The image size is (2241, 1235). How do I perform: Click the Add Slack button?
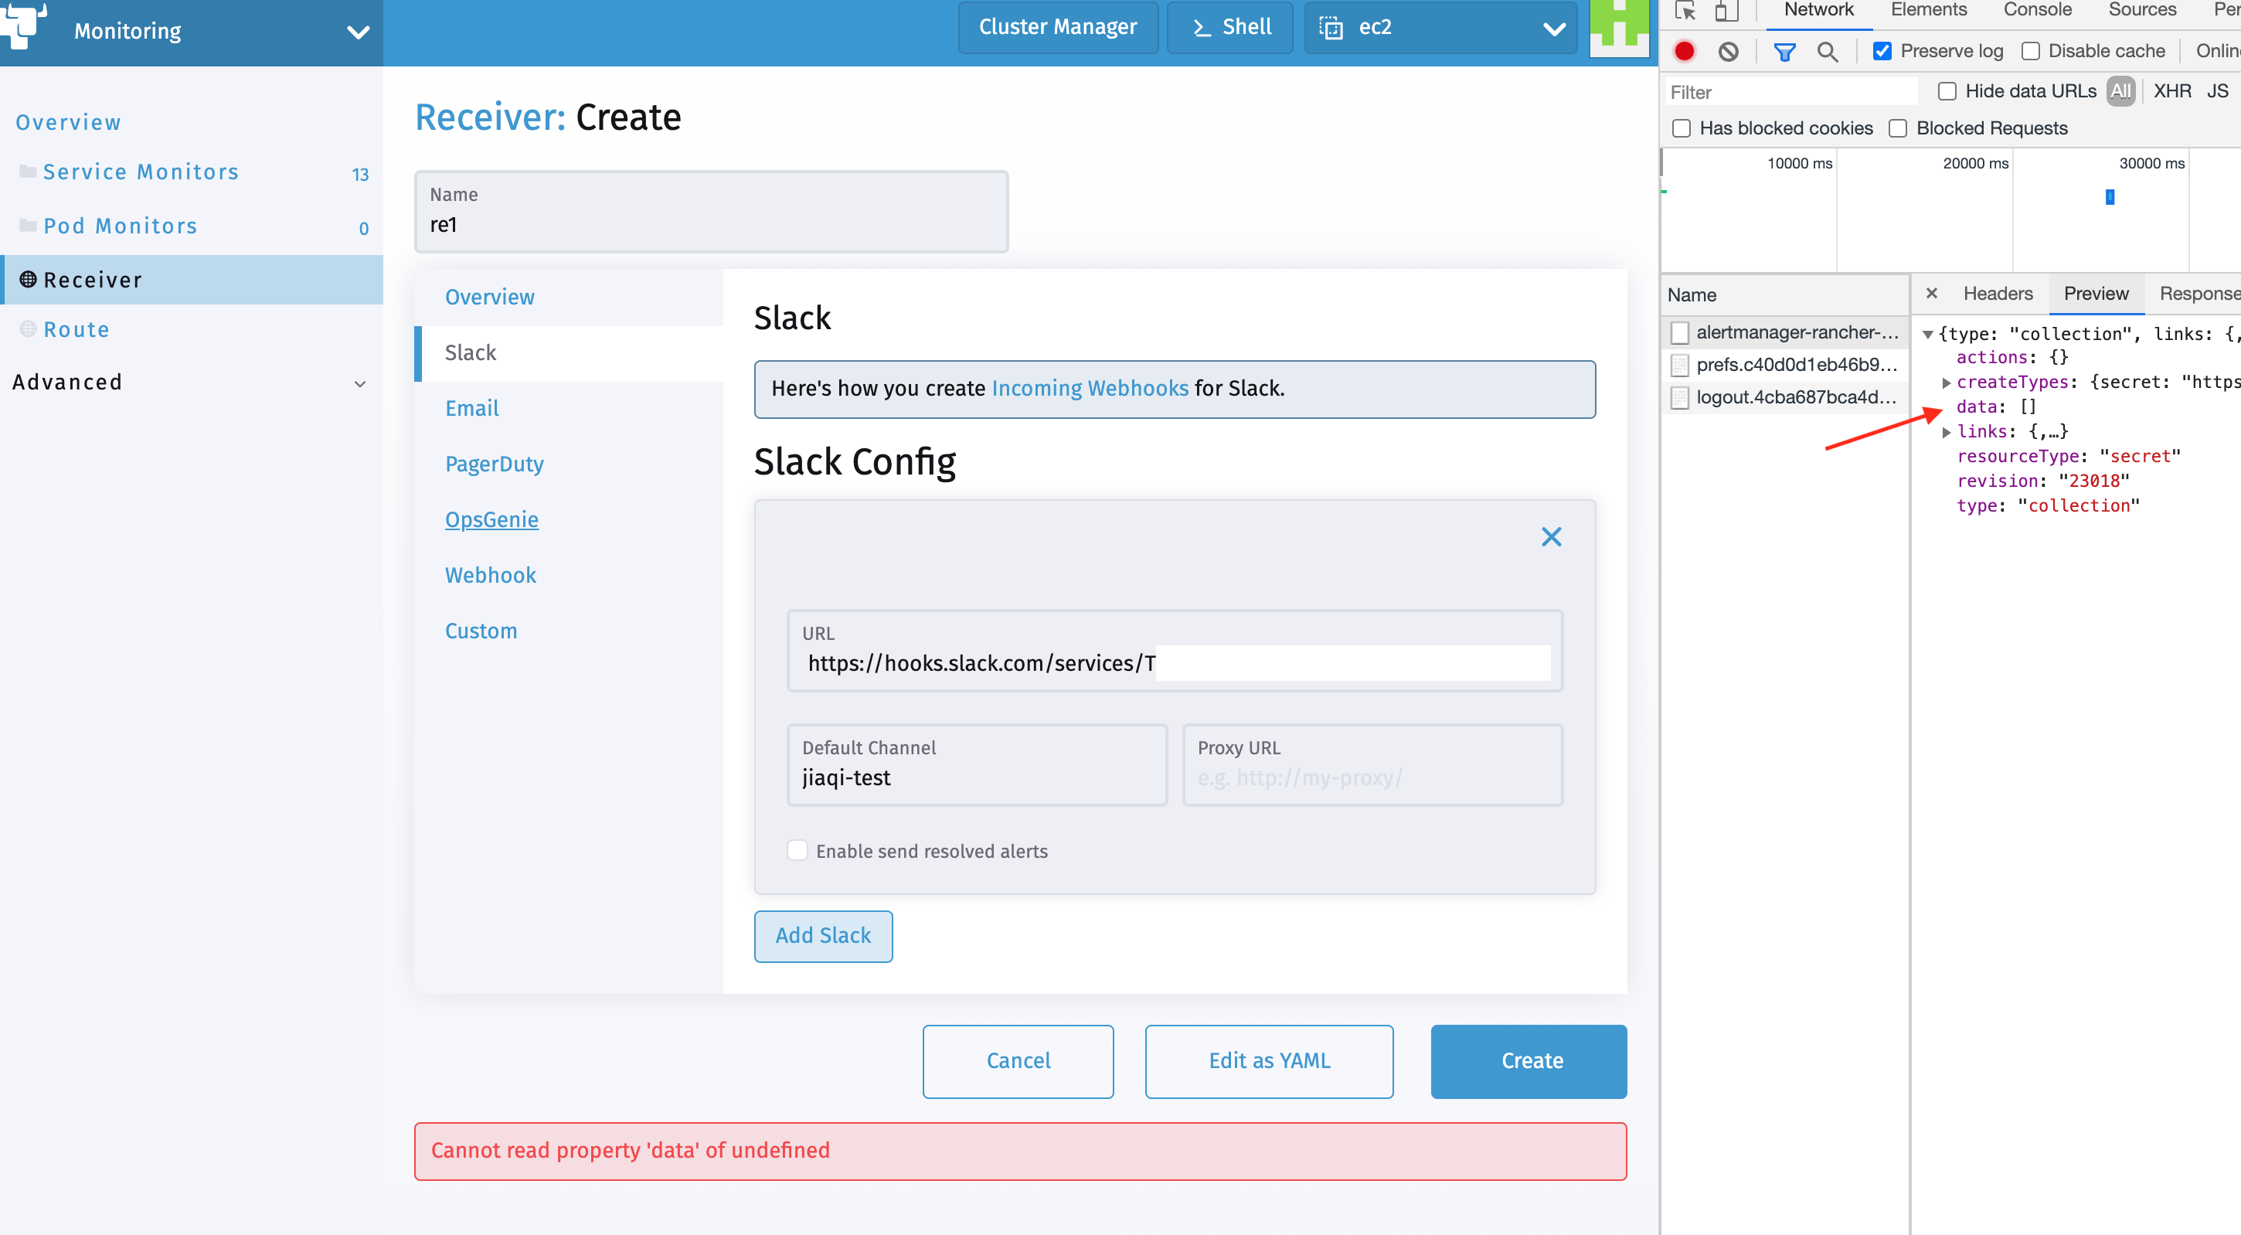click(823, 936)
